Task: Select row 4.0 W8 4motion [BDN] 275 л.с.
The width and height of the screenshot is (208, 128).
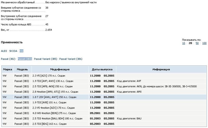Action: [104, 113]
